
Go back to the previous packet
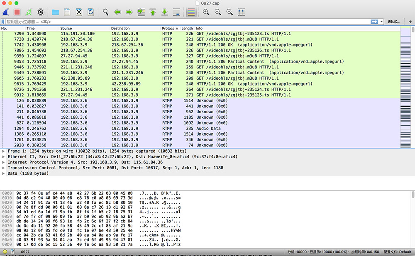pos(117,12)
